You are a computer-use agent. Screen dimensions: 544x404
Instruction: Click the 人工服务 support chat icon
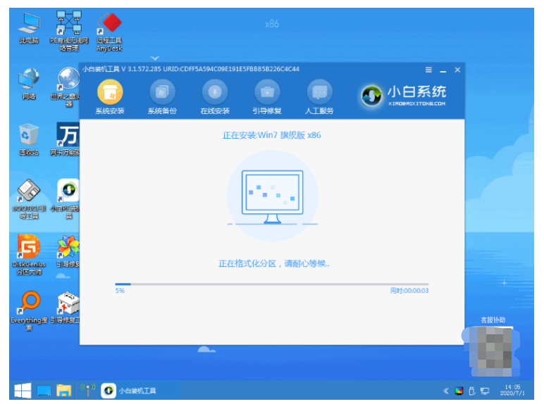click(319, 96)
